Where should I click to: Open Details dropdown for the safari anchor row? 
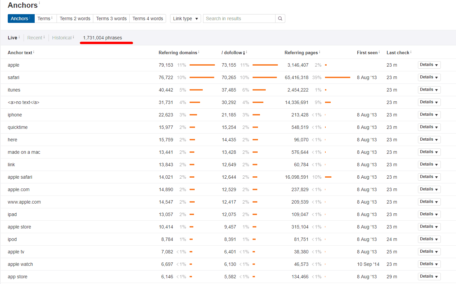(x=429, y=77)
